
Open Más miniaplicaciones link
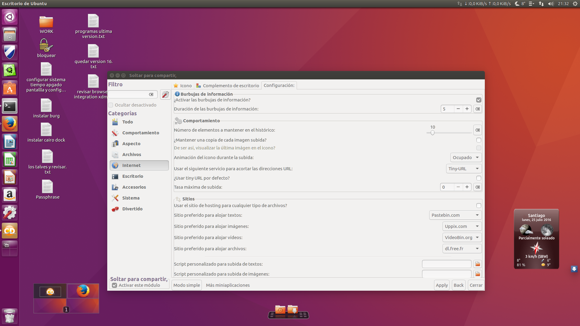[228, 285]
